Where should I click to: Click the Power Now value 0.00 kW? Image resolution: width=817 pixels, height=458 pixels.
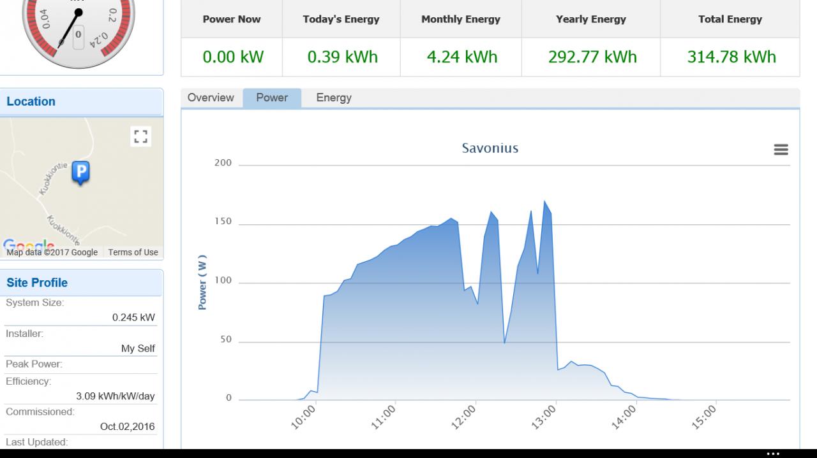[233, 57]
